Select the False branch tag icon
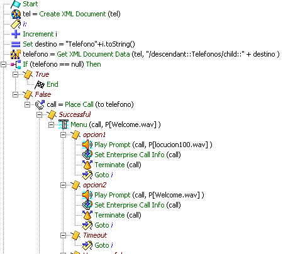The image size is (283, 254). click(28, 94)
